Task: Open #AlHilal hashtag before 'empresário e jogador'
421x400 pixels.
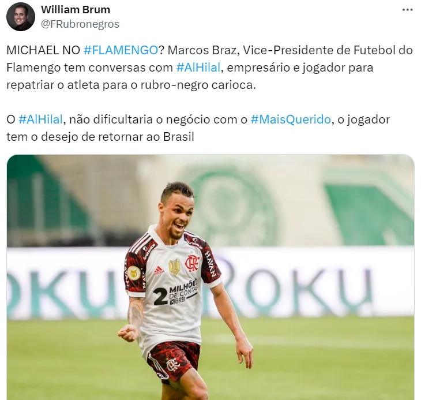Action: click(x=198, y=68)
